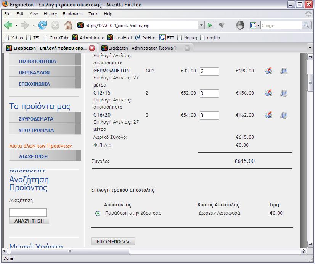Screen dimensions: 315x264
Task: Open the File menu
Action: click(7, 14)
